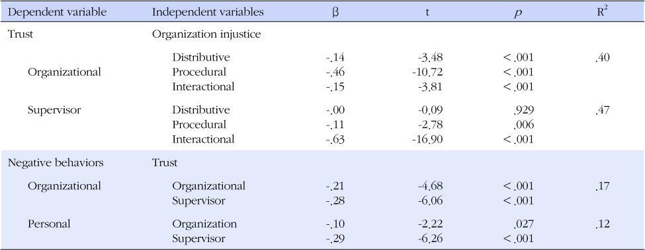Select the -.63 beta value
Viewport: 645px width, 250px height.
(x=335, y=139)
